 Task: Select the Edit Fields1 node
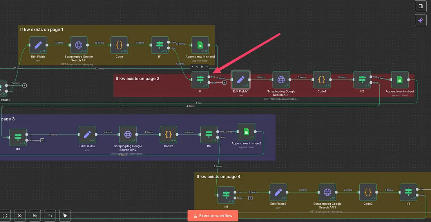tap(241, 80)
